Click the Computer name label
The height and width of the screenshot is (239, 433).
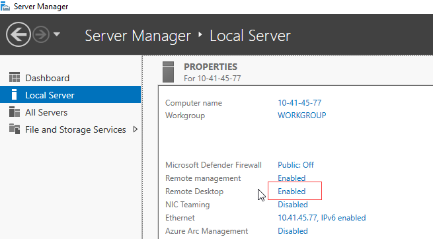(194, 103)
